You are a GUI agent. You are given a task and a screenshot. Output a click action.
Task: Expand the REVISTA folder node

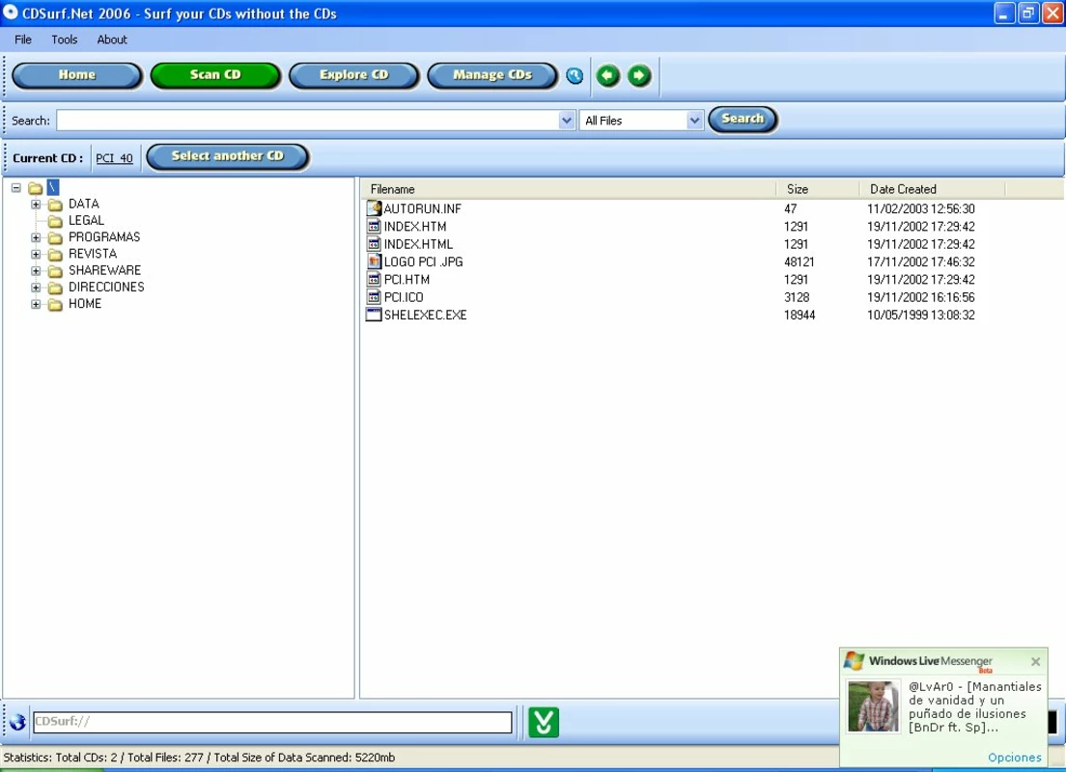point(36,254)
